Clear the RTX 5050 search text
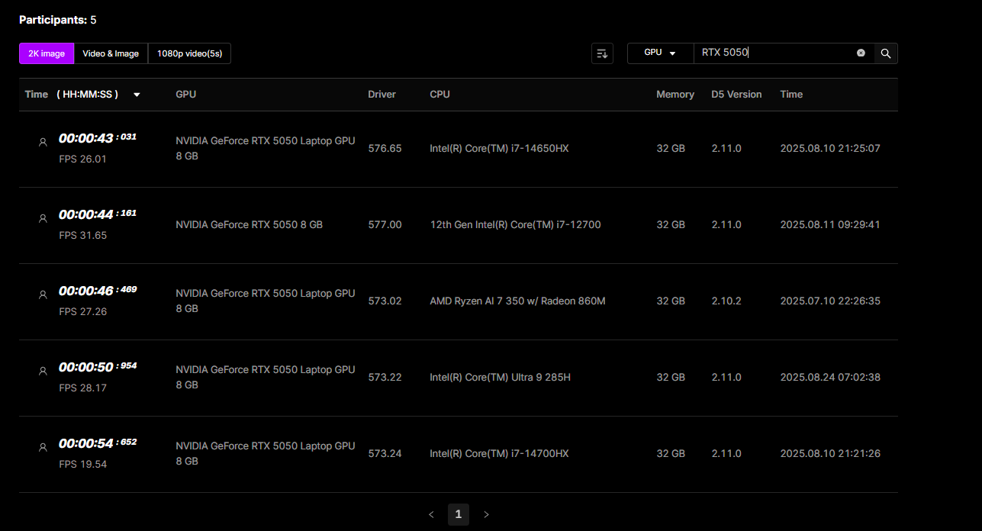The height and width of the screenshot is (531, 982). click(861, 53)
